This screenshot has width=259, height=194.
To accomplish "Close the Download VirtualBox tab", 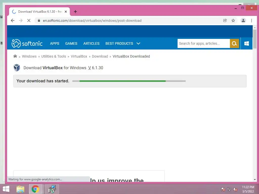I will tap(66, 12).
